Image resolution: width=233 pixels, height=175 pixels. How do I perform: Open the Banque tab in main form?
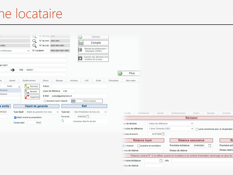tap(59, 81)
